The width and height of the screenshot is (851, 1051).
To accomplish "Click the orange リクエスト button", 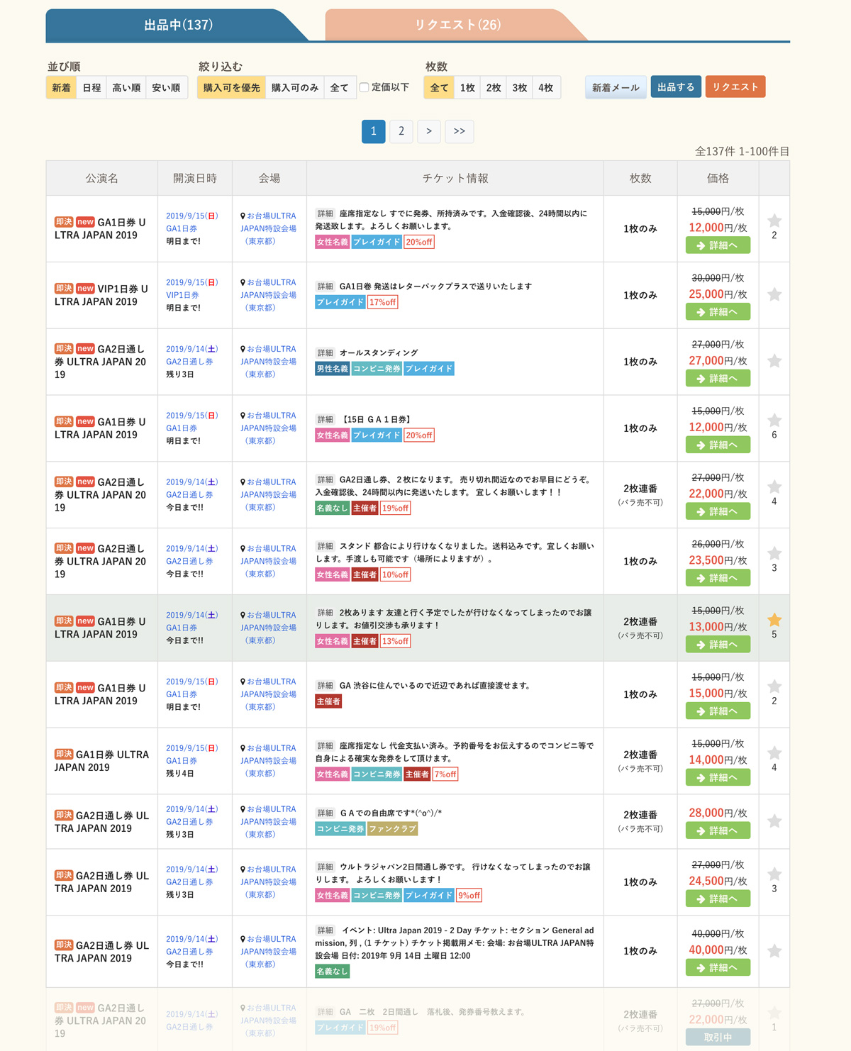I will (735, 87).
